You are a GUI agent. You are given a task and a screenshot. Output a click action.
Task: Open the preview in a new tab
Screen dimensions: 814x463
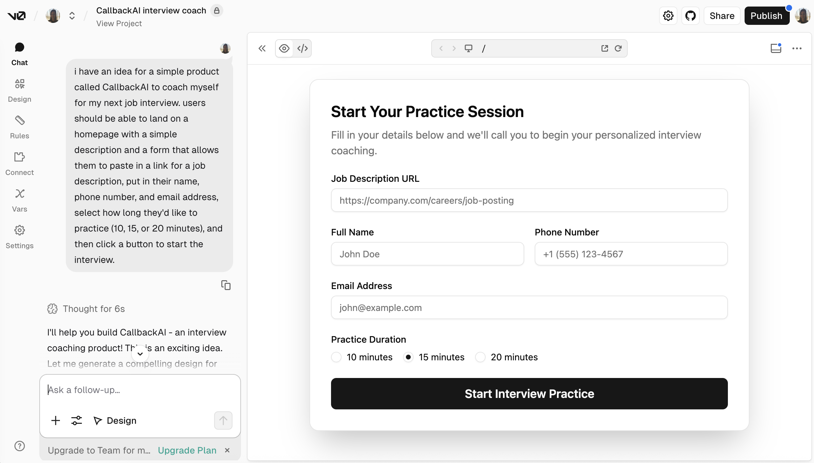click(x=604, y=48)
